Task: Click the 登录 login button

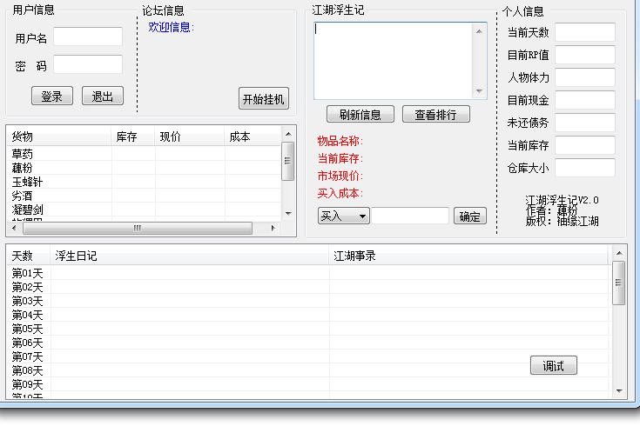Action: click(51, 97)
